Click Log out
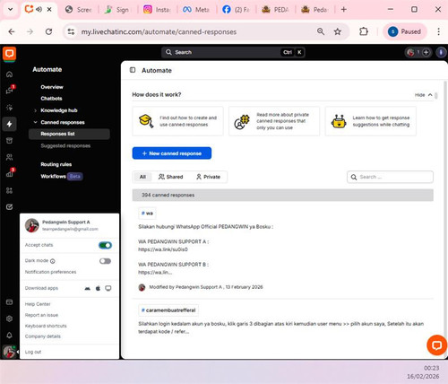The image size is (448, 384). click(33, 352)
